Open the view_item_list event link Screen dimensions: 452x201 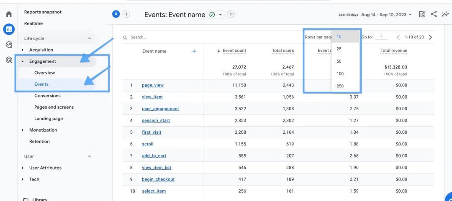(157, 168)
